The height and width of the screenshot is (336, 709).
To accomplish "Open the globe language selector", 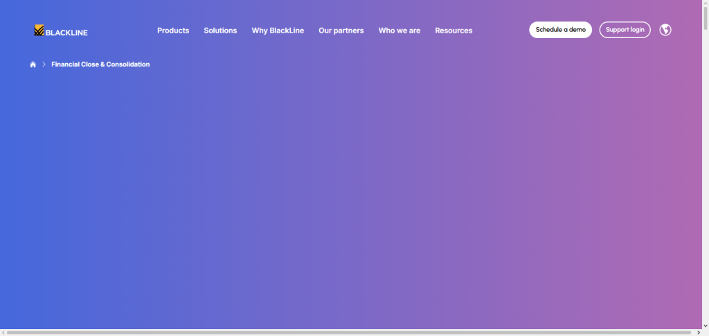I will 665,30.
